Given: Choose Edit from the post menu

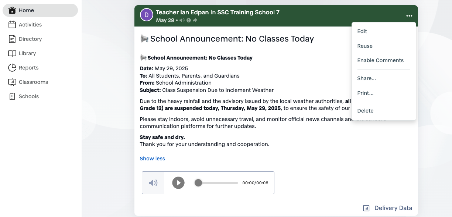Looking at the screenshot, I should coord(362,31).
